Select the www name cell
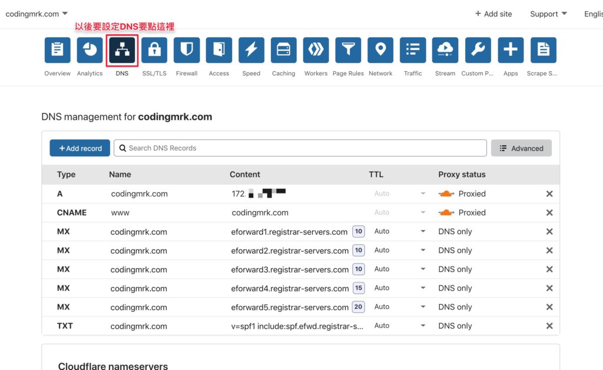Viewport: 603px width, 370px height. (x=120, y=212)
